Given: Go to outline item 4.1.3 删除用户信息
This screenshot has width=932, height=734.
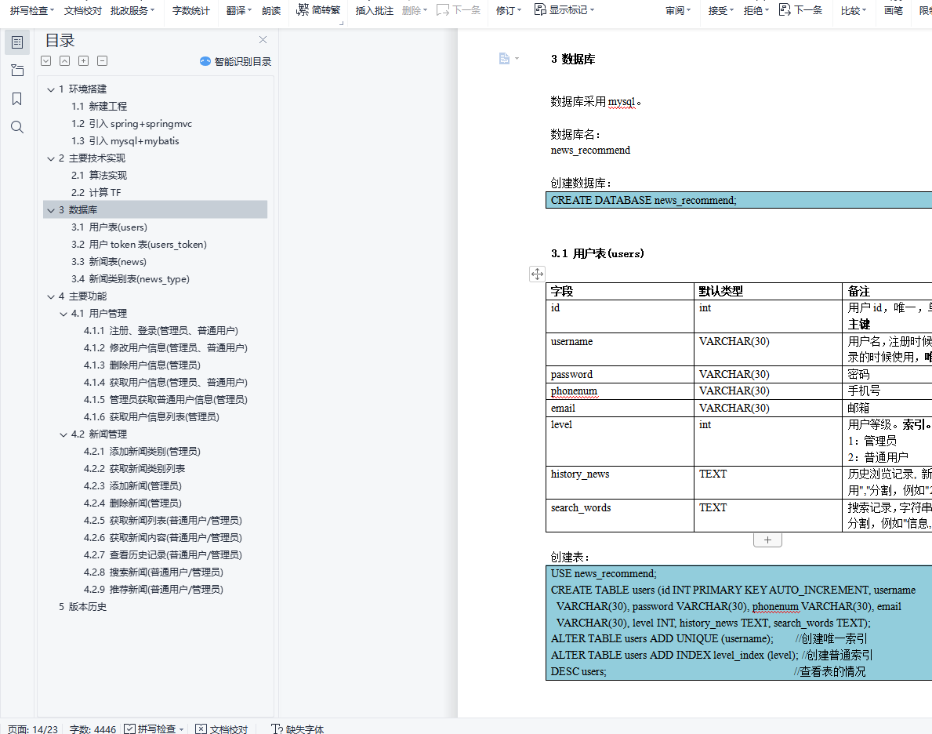Looking at the screenshot, I should coord(142,365).
